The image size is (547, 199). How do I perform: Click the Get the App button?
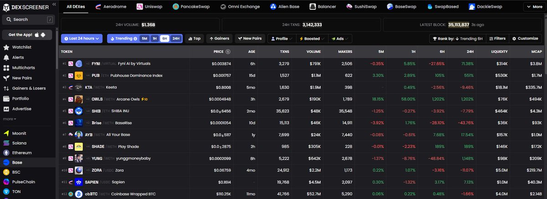[28, 35]
